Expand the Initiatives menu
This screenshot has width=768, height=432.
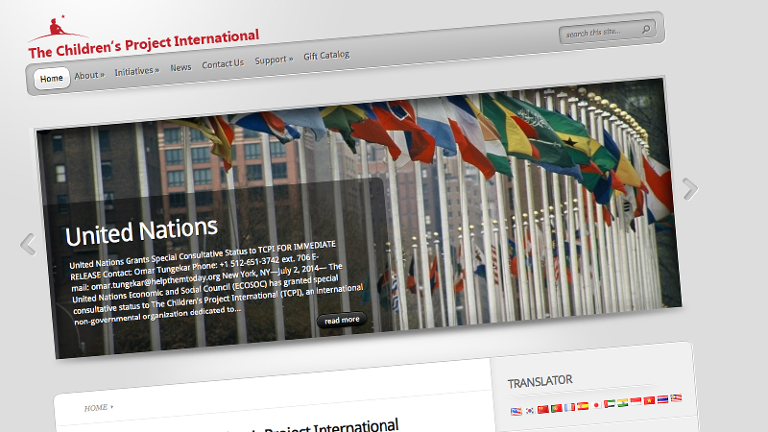pyautogui.click(x=136, y=71)
